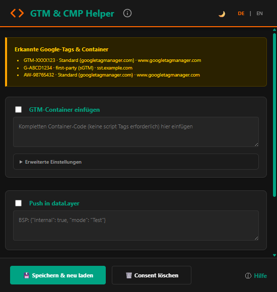The image size is (277, 292).
Task: Select the GTM-XXXX123 detected tag row
Action: coord(112,60)
